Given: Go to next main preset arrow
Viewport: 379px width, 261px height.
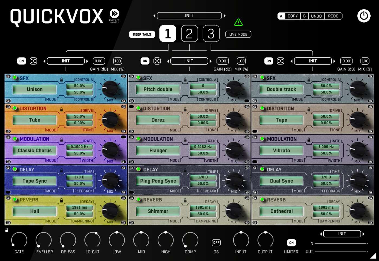Looking at the screenshot, I should [x=225, y=16].
